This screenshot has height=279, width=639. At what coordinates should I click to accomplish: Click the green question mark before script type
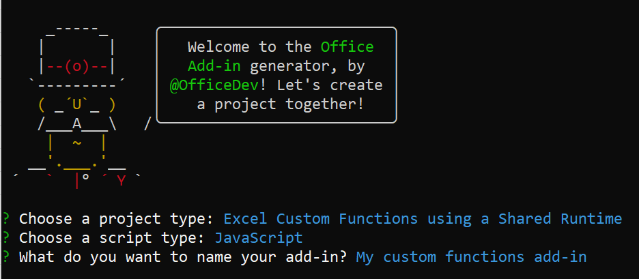5,237
